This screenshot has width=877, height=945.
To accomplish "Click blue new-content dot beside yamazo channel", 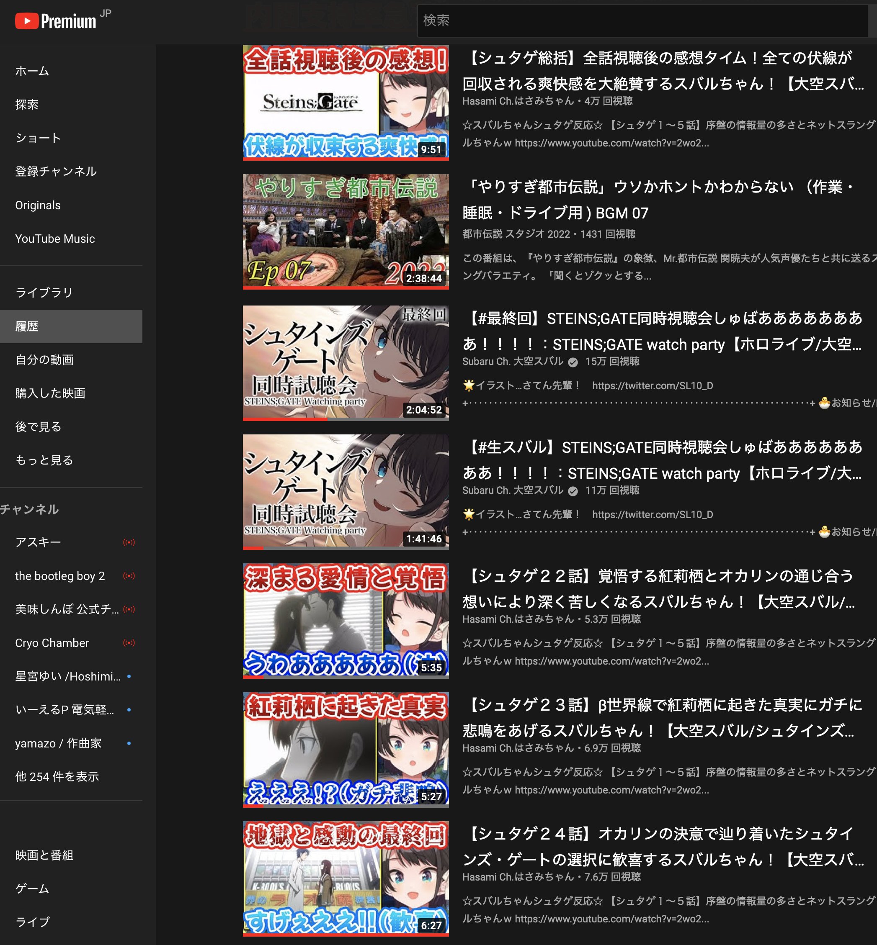I will click(x=129, y=743).
